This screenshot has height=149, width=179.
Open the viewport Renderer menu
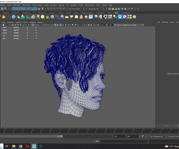33,22
